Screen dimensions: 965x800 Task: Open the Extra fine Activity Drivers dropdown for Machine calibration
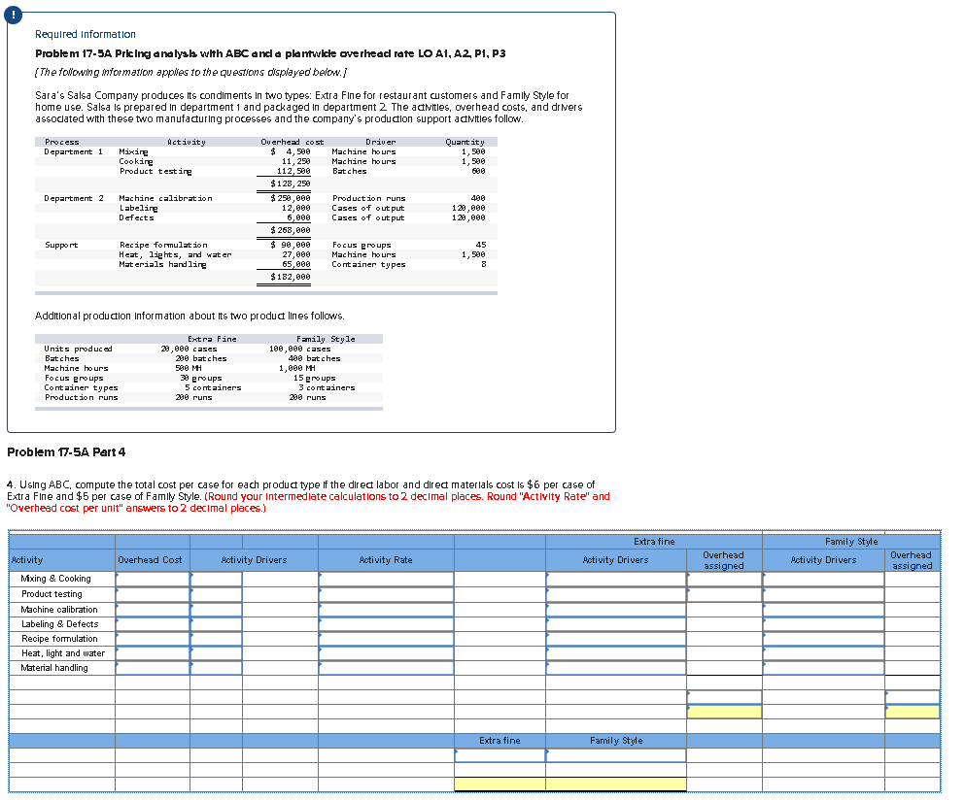(x=614, y=609)
